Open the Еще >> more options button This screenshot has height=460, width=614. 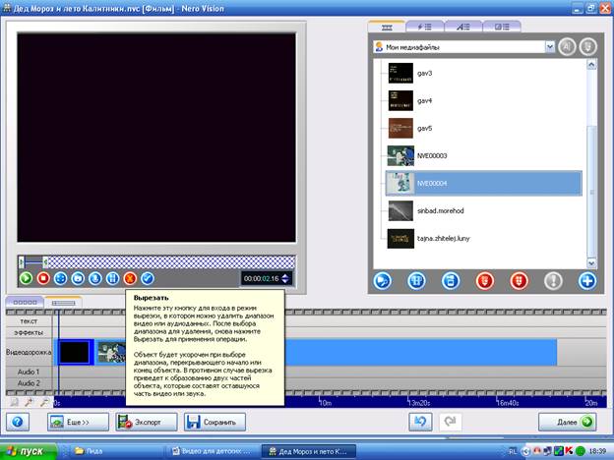click(78, 422)
